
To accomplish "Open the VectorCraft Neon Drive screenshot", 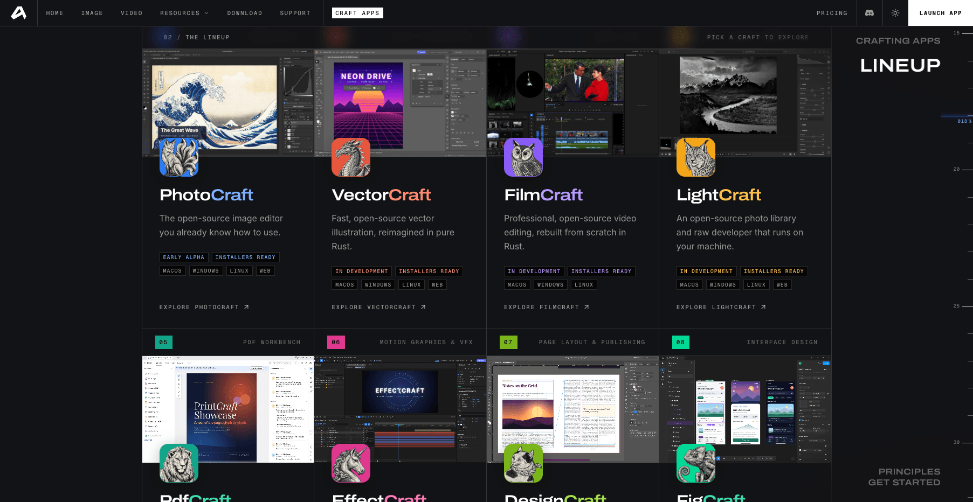I will (401, 103).
